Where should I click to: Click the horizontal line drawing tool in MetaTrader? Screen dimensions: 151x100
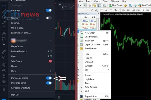click(x=87, y=10)
